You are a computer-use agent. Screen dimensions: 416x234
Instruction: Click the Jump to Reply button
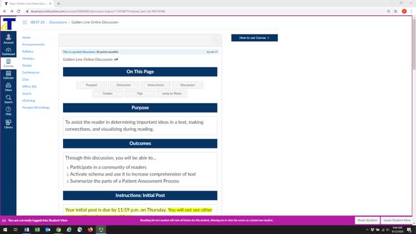point(171,93)
